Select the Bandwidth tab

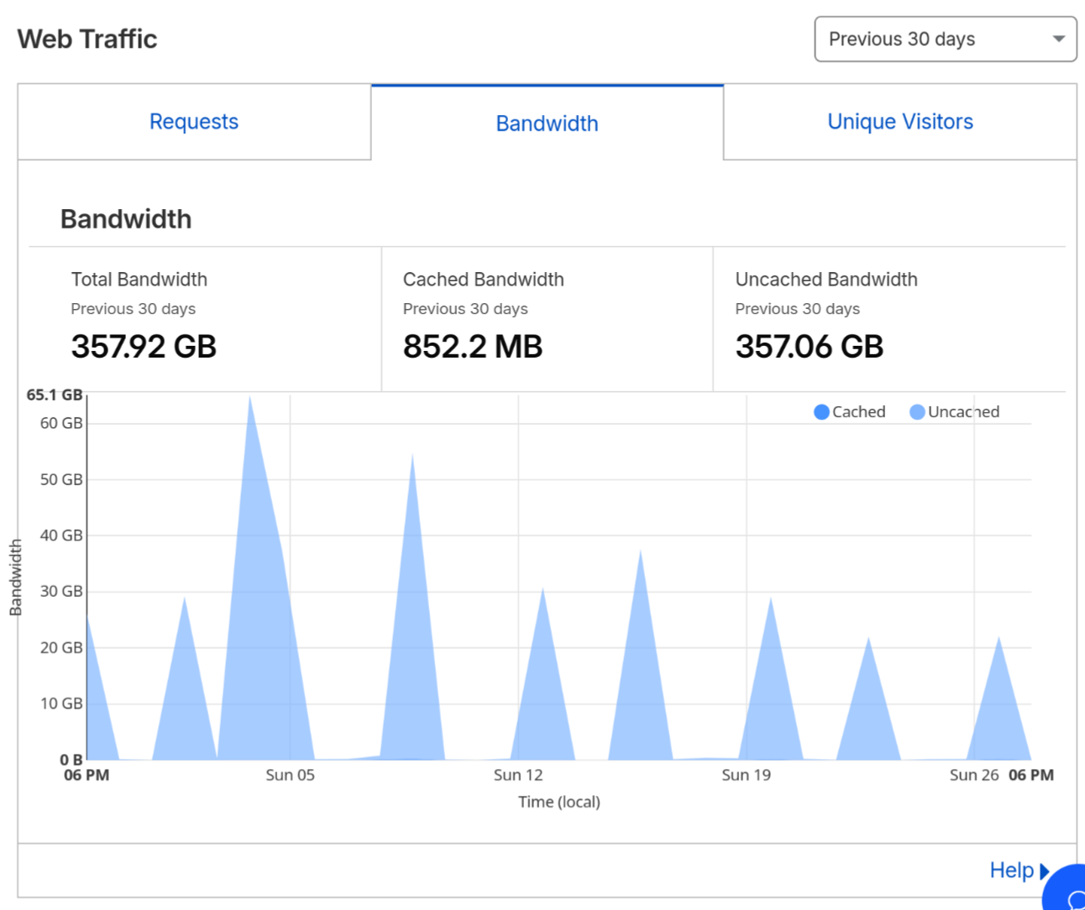(547, 123)
